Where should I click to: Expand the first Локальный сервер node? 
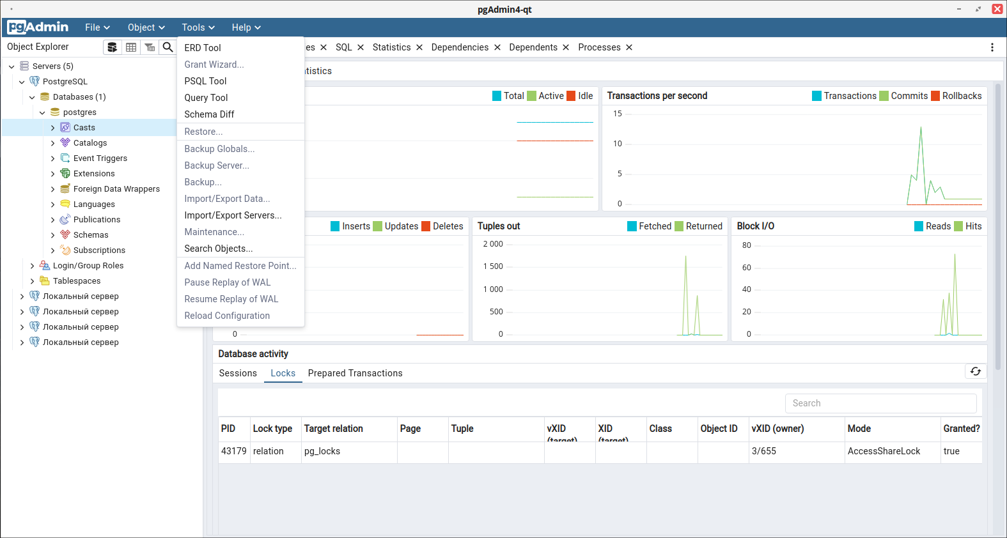22,296
